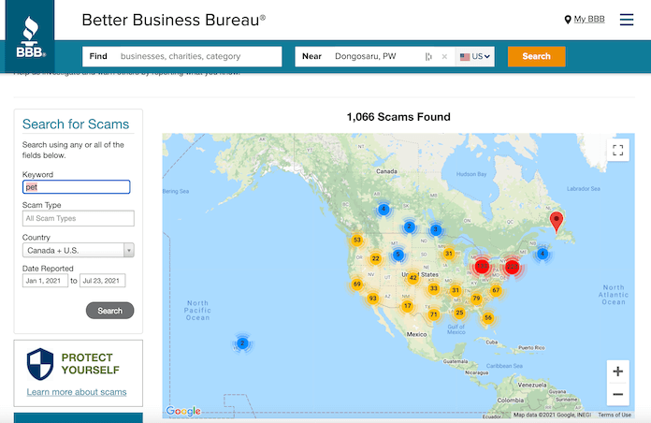
Task: Select the yellow 33 cluster
Action: pos(433,288)
